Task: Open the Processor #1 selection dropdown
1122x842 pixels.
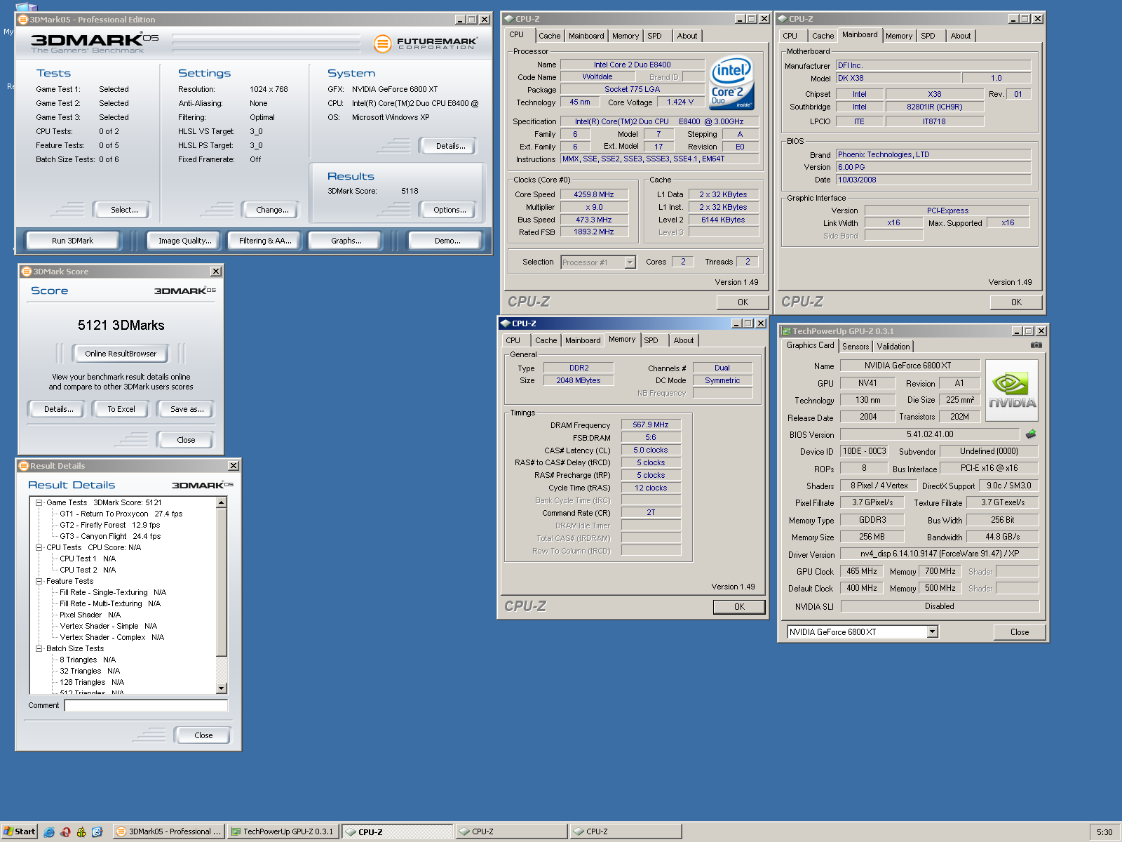Action: tap(630, 262)
